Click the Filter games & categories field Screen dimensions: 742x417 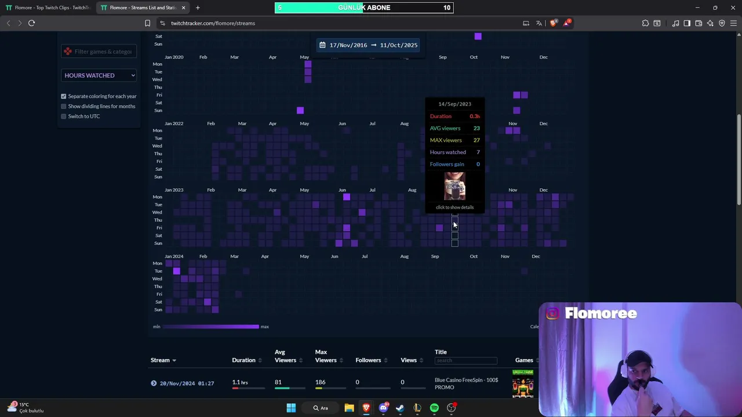99,52
